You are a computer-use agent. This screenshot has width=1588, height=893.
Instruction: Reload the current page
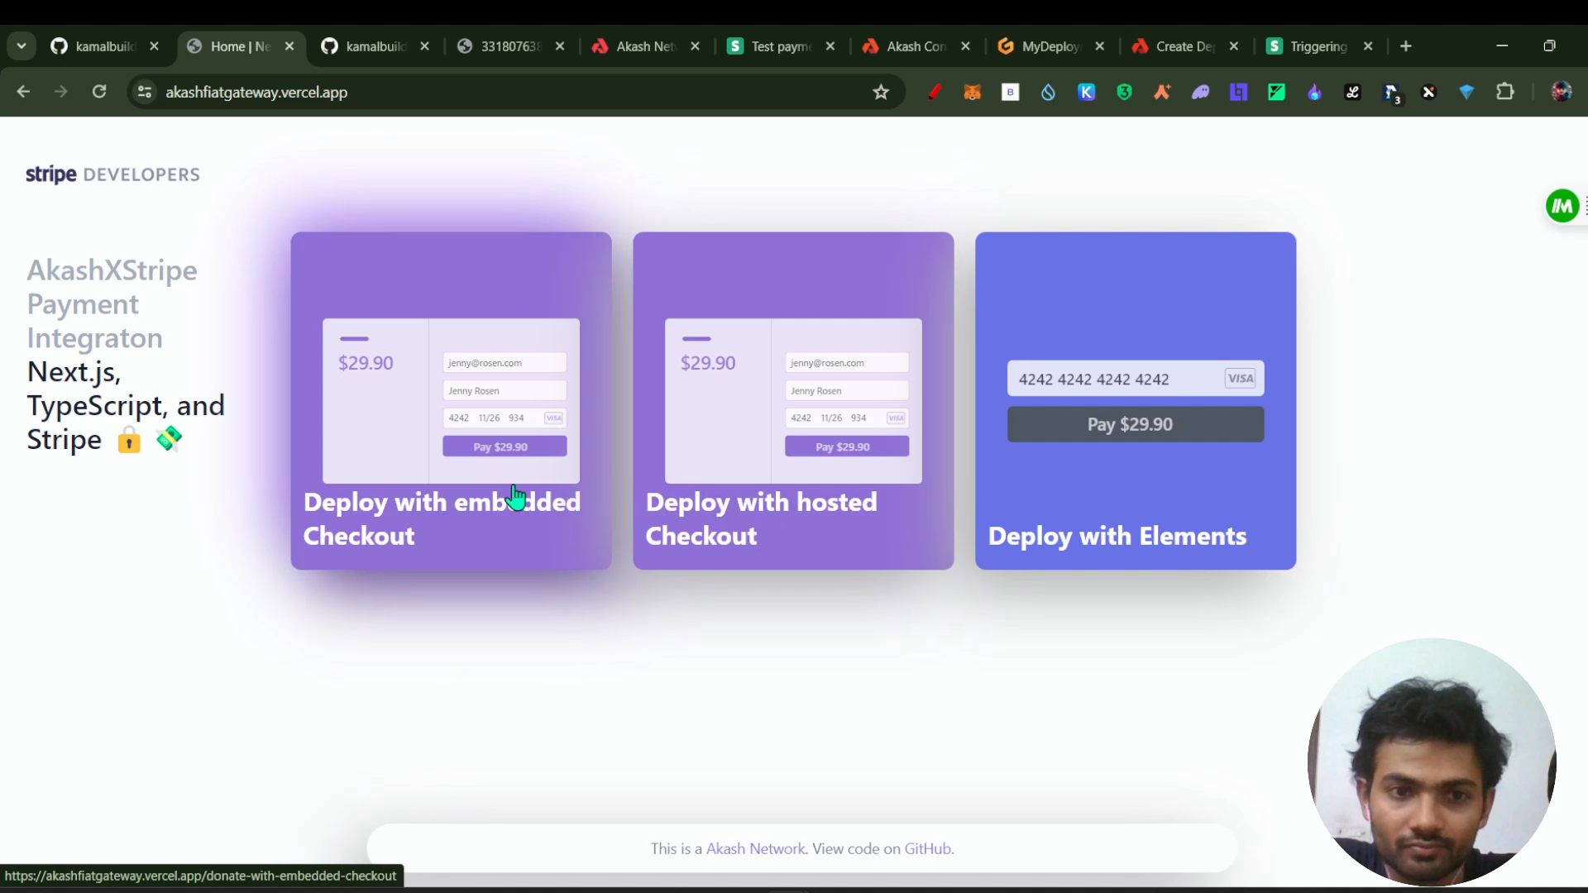(x=99, y=92)
